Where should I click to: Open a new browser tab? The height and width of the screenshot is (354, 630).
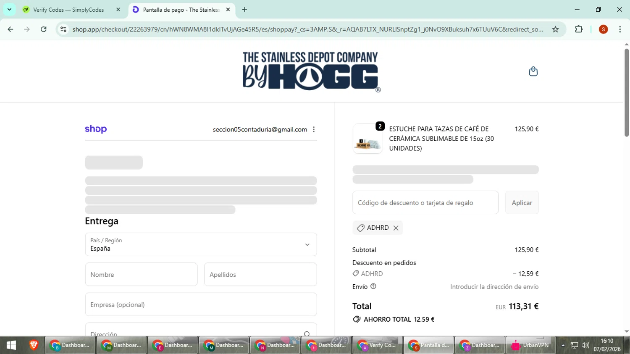244,10
